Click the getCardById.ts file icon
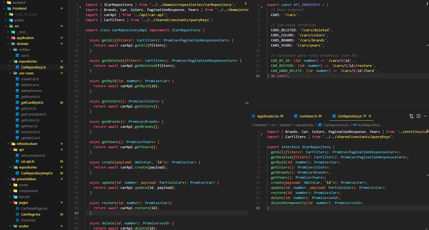 coord(17,103)
